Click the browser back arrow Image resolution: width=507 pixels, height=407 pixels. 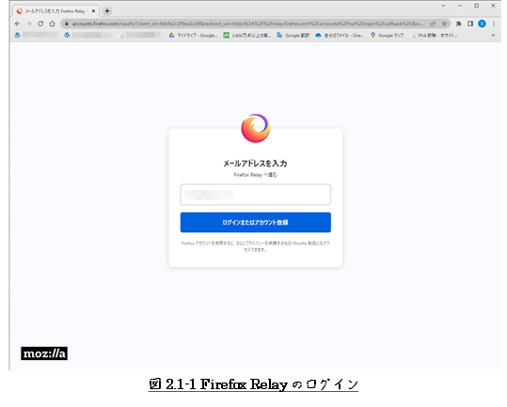pos(18,23)
